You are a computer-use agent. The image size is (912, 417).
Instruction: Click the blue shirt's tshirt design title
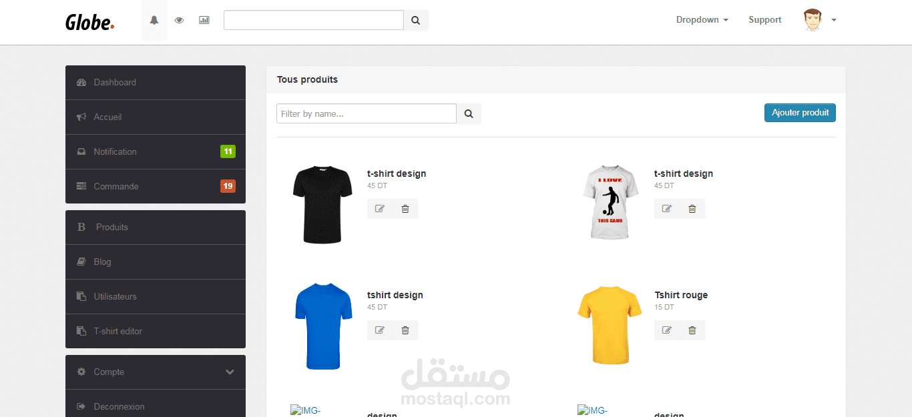[x=395, y=295]
